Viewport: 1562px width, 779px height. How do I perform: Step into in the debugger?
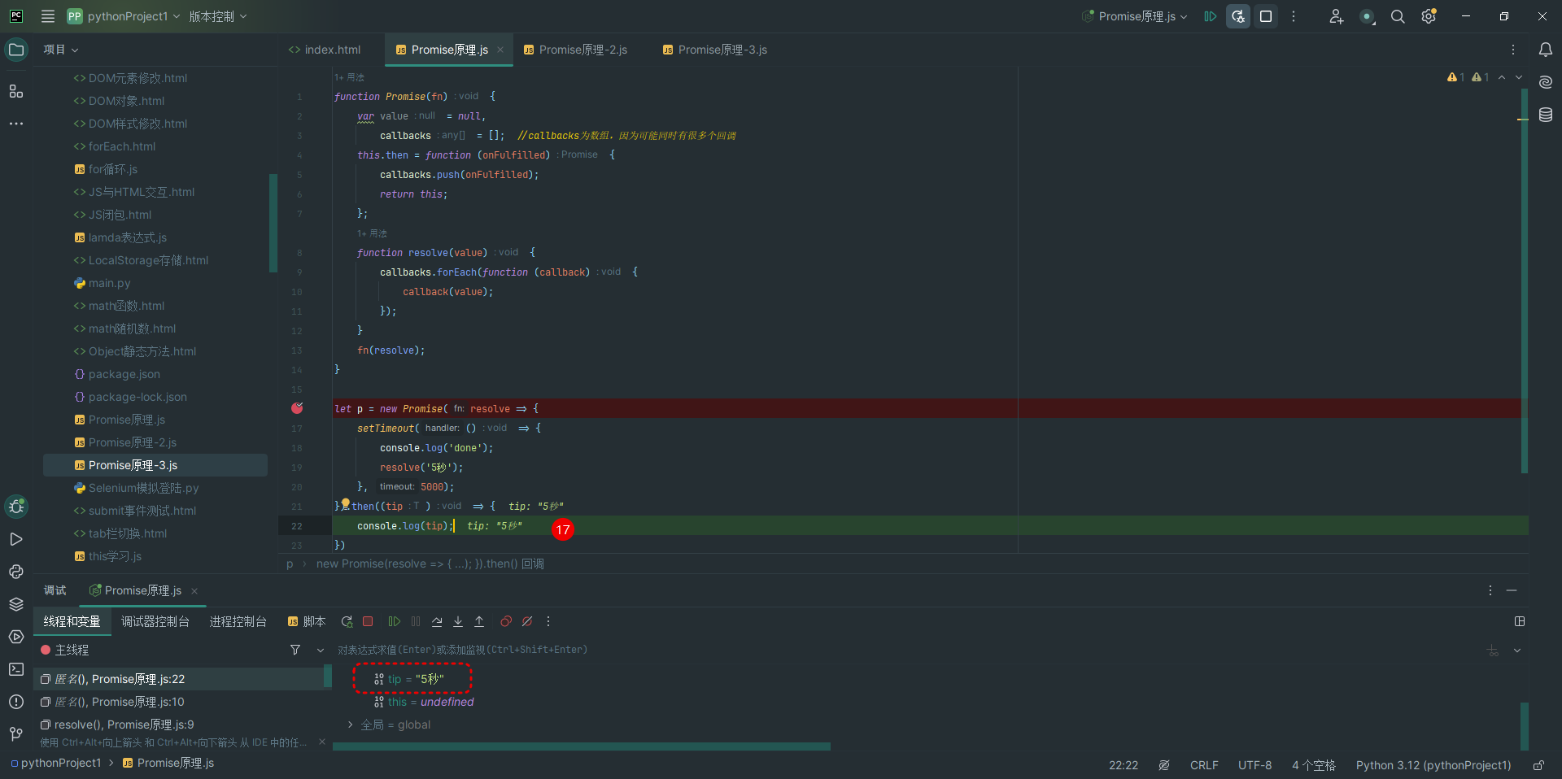[x=458, y=621]
